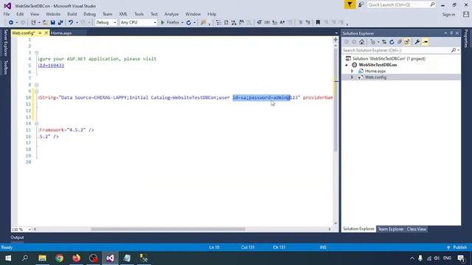Click the Sync with Active Document icon
Screen dimensions: 472x265
[384, 42]
